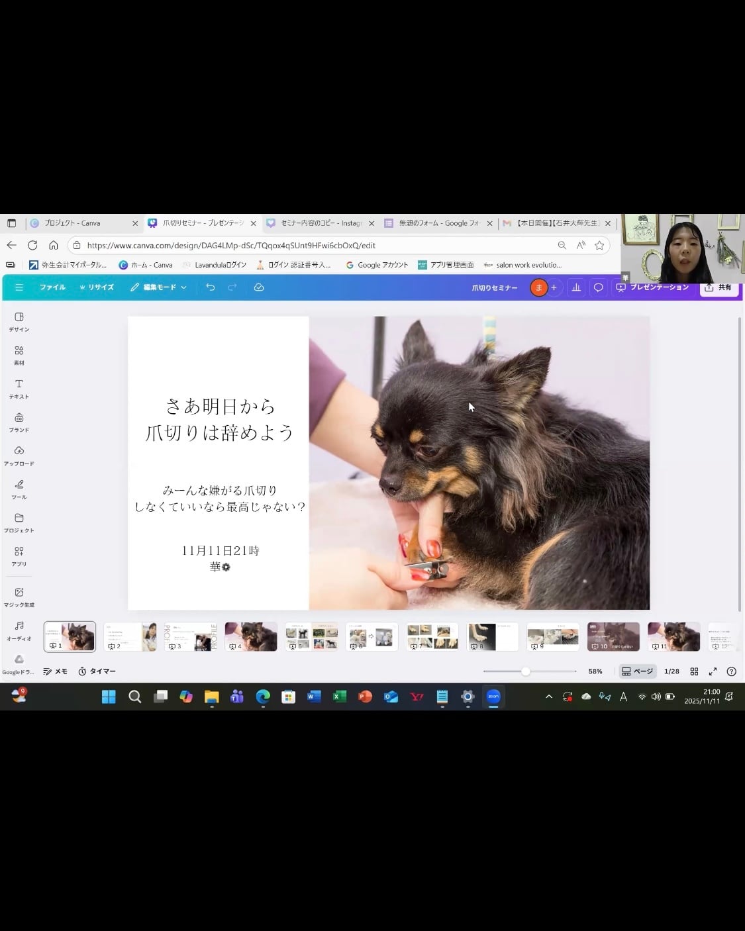Close the 爪切りセミナー browser tab
The width and height of the screenshot is (745, 931).
[x=253, y=224]
